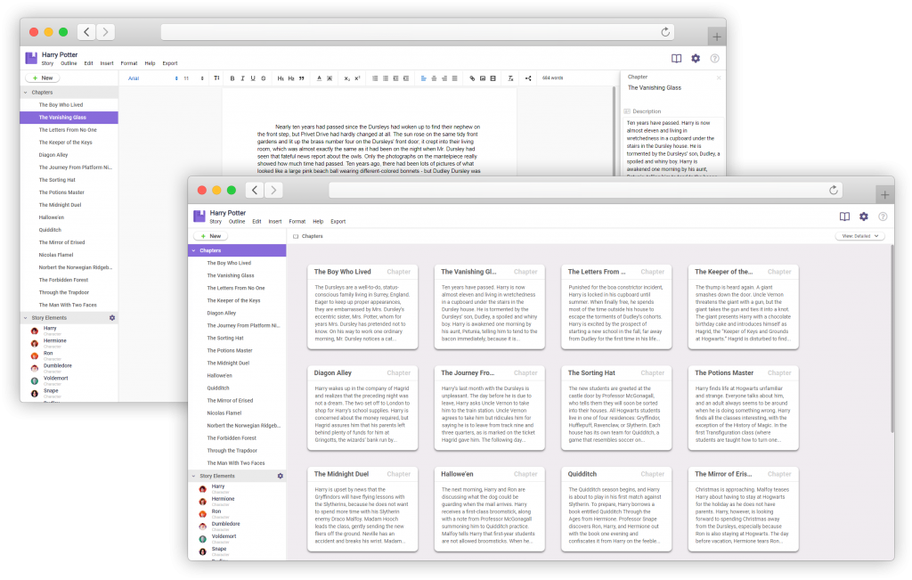This screenshot has height=580, width=912.
Task: Click the underline formatting icon
Action: pos(252,78)
